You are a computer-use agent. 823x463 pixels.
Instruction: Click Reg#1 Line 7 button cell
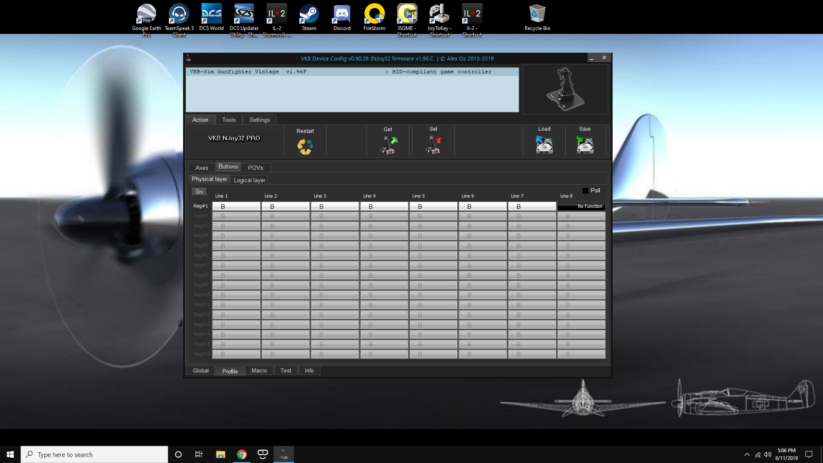point(532,206)
